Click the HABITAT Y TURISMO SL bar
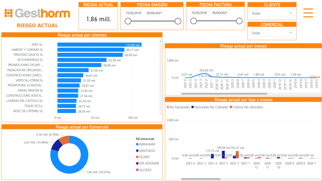 pos(91,50)
